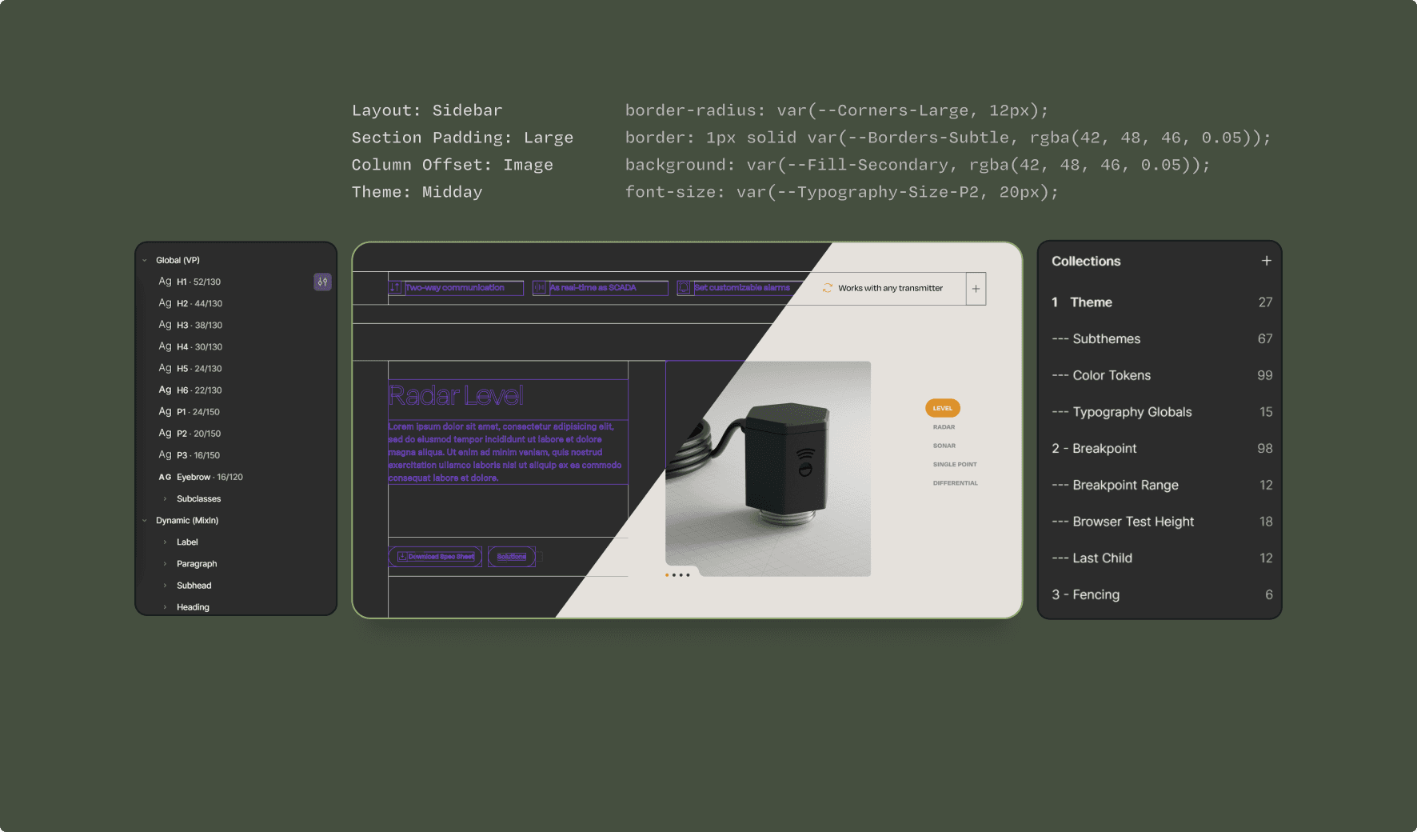Select the LEVEL orange pill tab
Screen dimensions: 1417x832
click(943, 408)
